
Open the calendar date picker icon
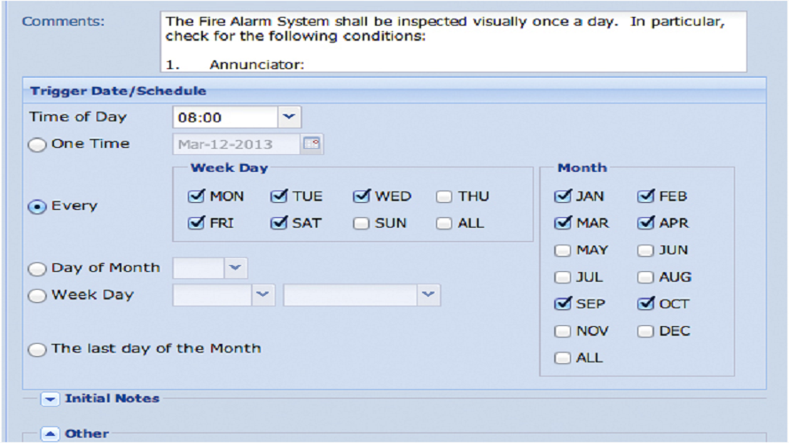(312, 144)
